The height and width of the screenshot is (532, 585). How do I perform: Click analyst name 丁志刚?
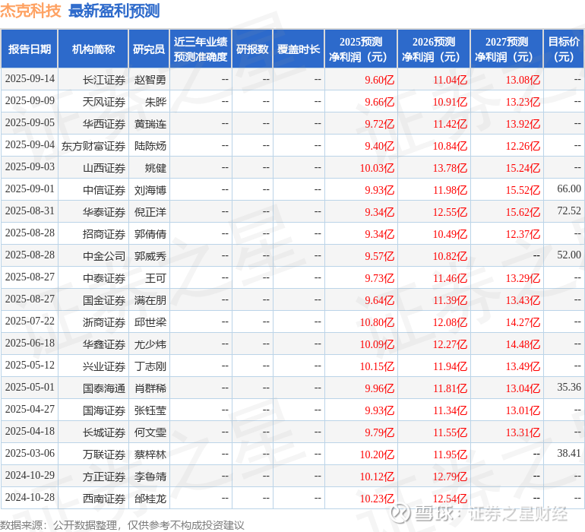(150, 366)
